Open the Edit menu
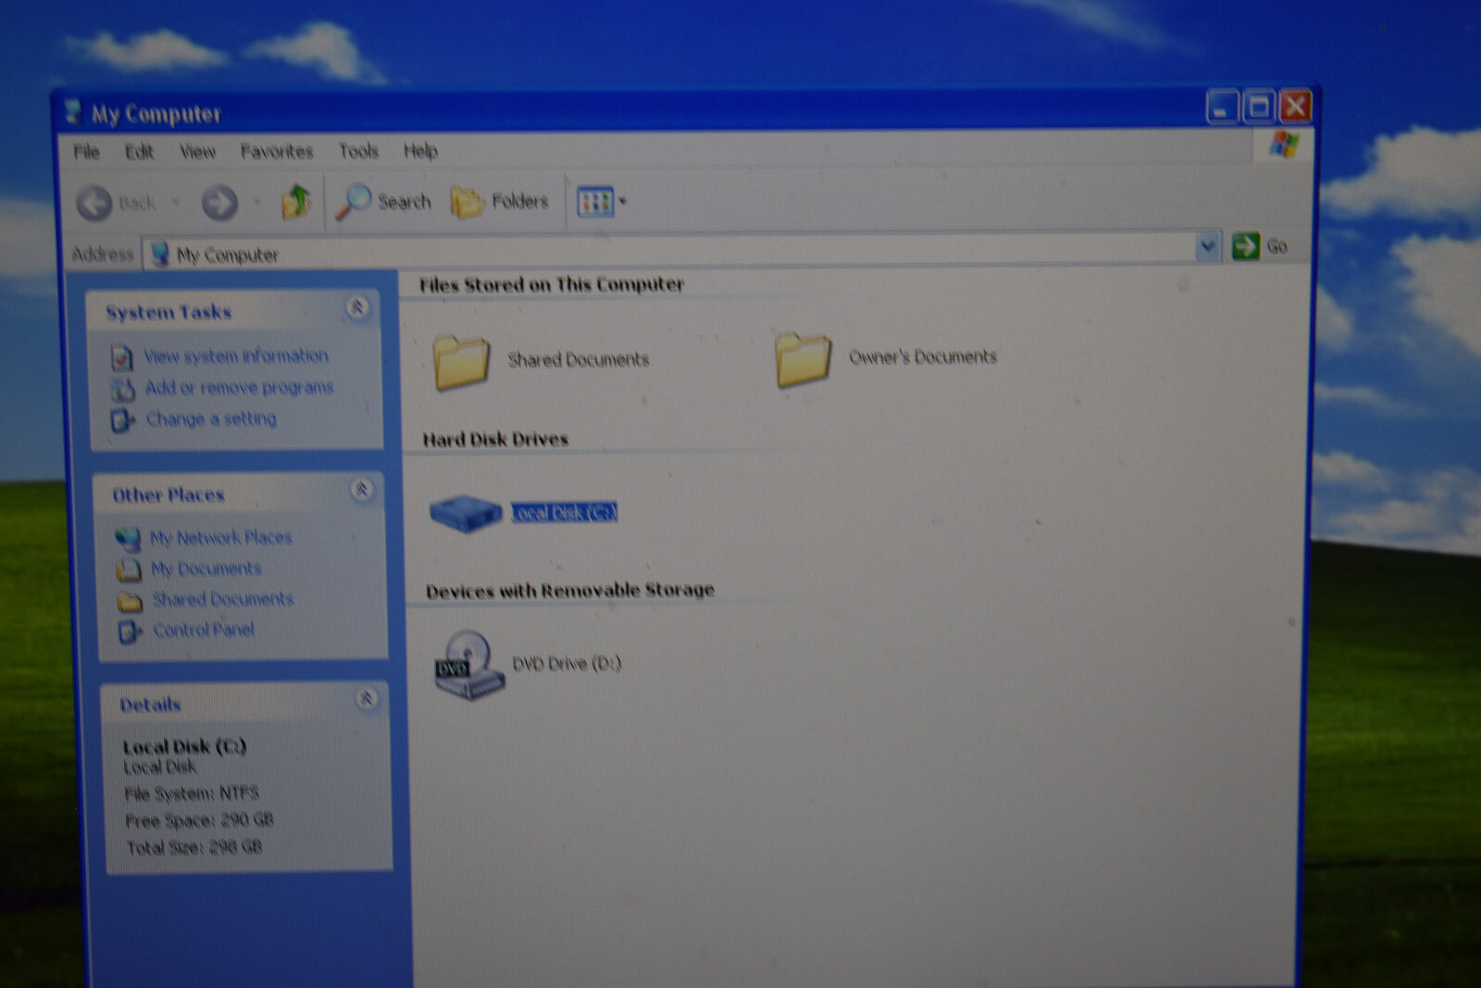This screenshot has width=1481, height=988. point(140,152)
